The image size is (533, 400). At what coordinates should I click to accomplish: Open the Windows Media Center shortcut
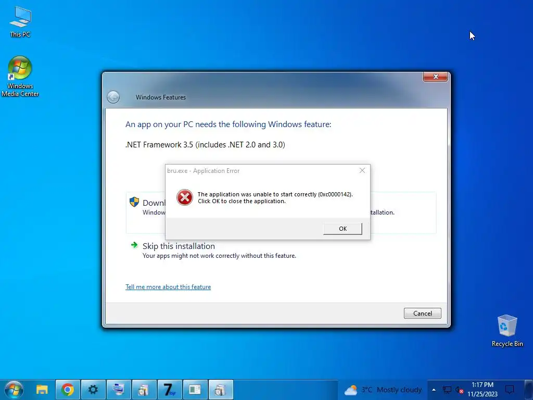(x=20, y=77)
